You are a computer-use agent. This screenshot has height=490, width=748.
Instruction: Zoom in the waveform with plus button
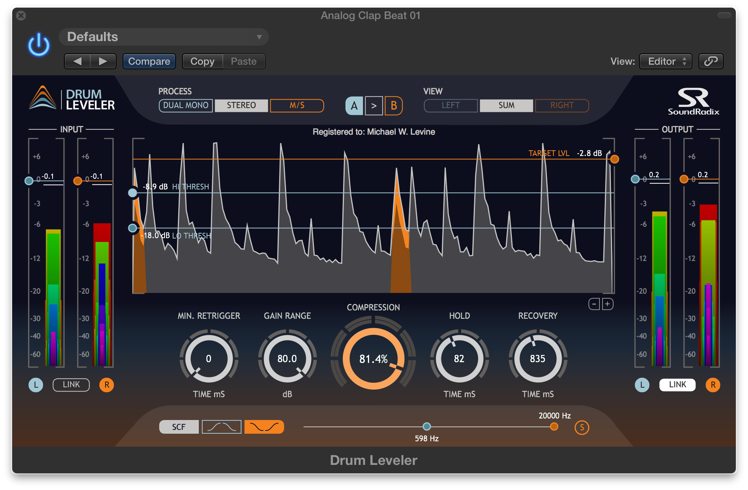(607, 304)
